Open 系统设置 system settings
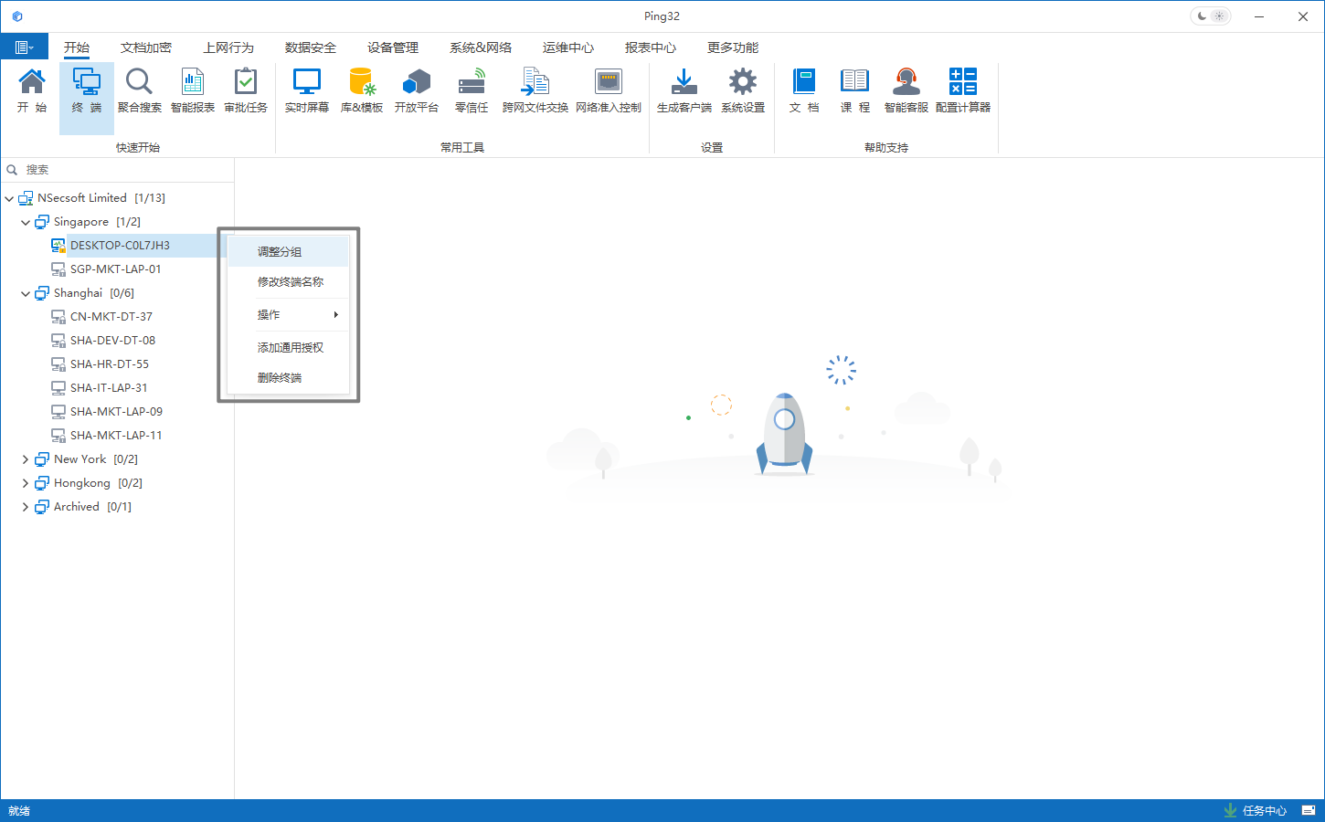The width and height of the screenshot is (1325, 822). [x=742, y=90]
